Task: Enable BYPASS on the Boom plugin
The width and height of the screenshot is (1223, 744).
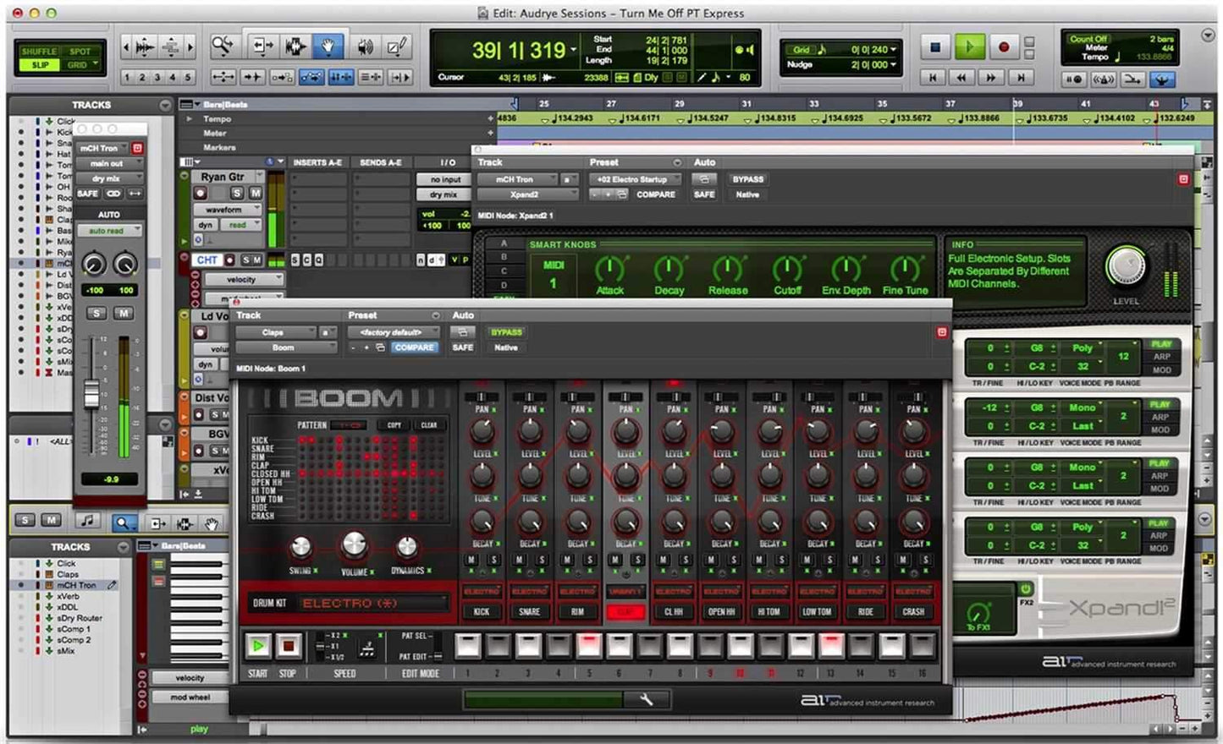Action: pos(506,332)
